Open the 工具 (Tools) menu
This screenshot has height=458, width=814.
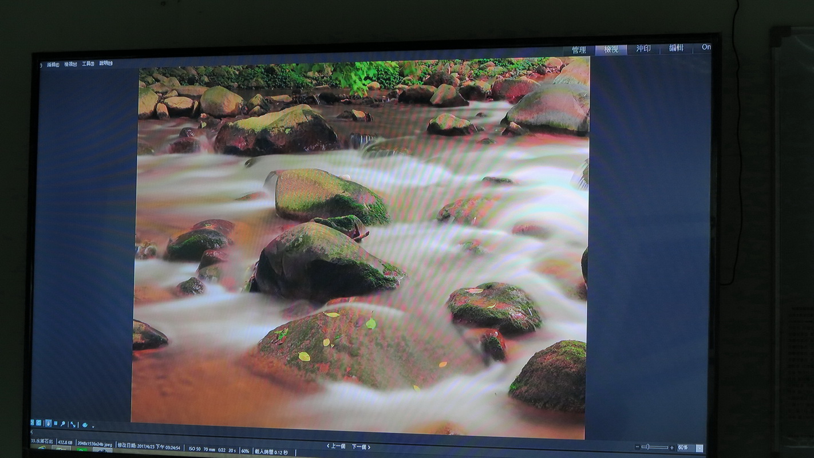point(88,64)
